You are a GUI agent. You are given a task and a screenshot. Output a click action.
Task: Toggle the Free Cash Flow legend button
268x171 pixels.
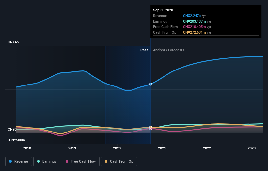(x=81, y=162)
